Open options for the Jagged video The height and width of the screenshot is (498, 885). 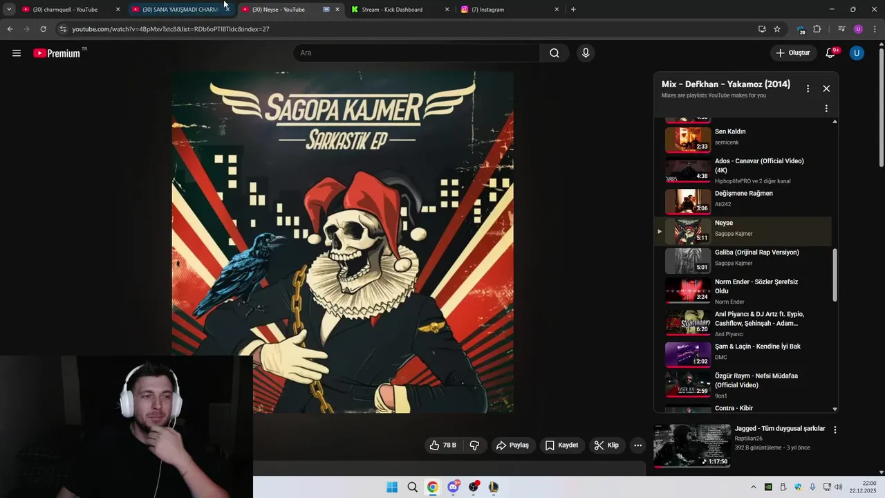[835, 430]
